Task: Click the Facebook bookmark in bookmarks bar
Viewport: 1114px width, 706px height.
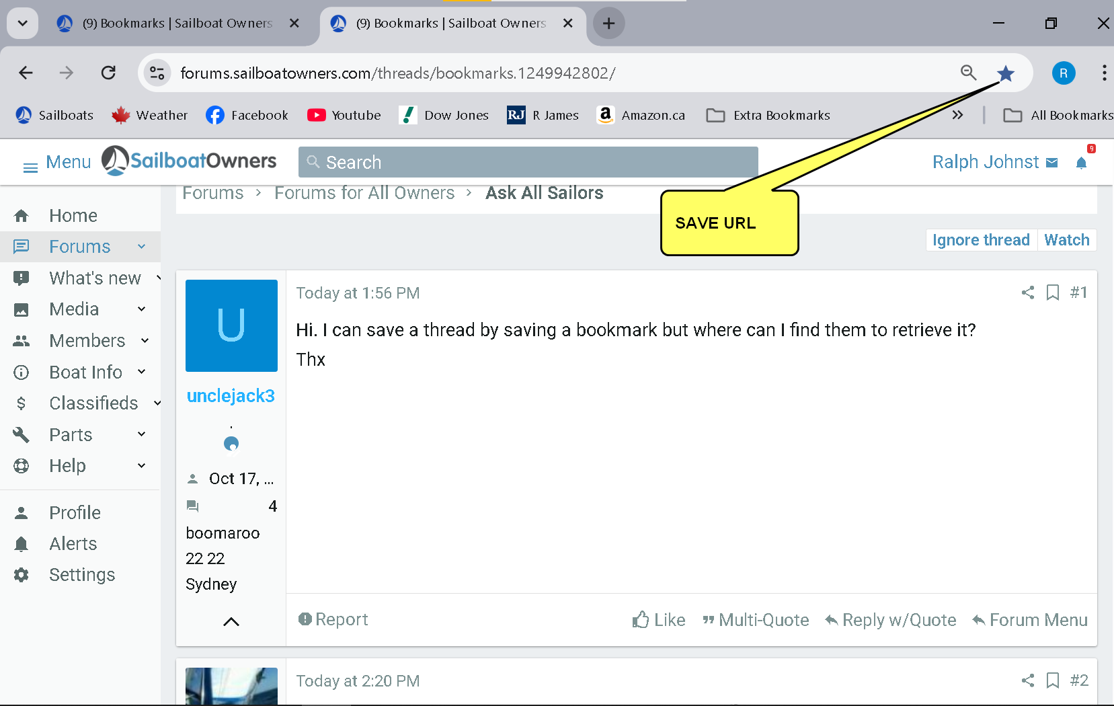Action: coord(247,116)
